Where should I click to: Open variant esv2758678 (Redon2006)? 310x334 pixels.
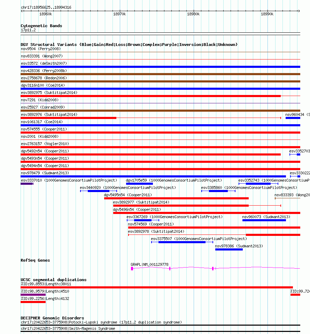point(44,78)
